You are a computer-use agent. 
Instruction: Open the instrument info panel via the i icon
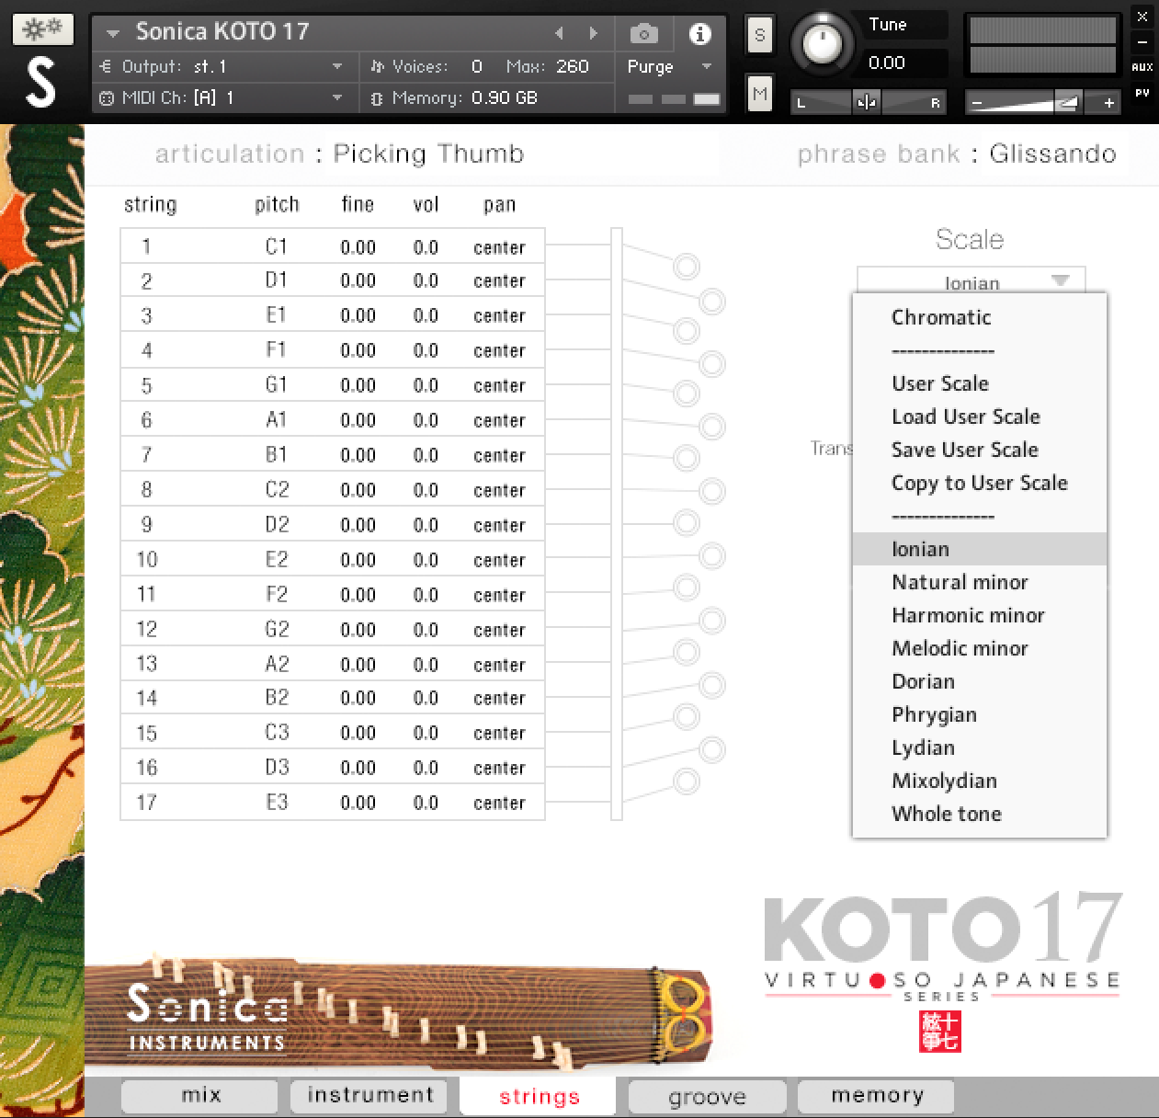point(699,32)
